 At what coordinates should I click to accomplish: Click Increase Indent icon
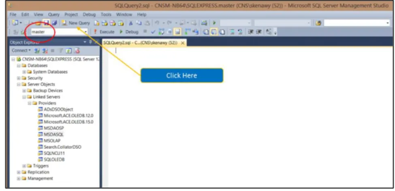click(259, 32)
